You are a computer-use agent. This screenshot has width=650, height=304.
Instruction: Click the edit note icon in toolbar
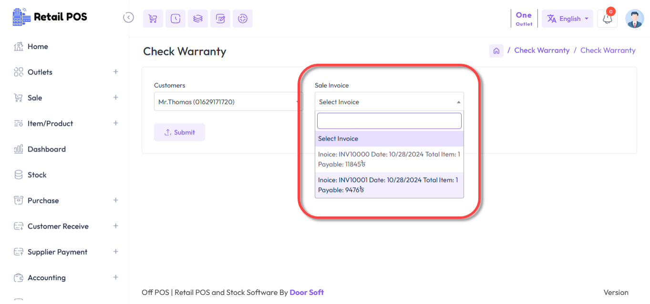pyautogui.click(x=220, y=19)
